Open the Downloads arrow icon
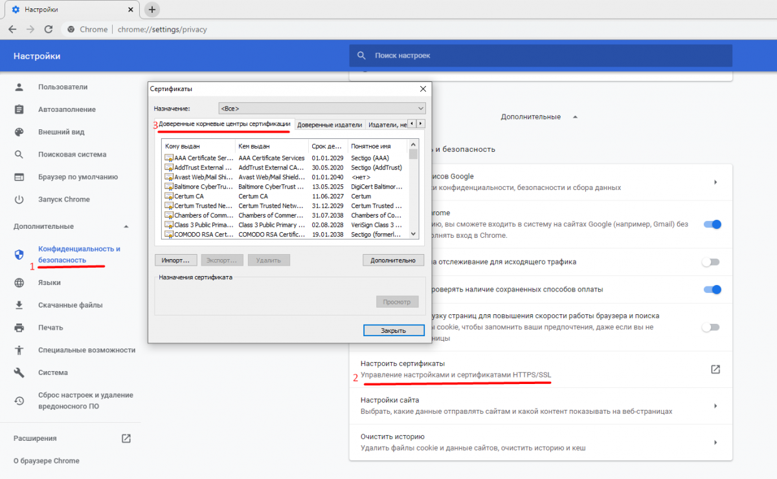 click(19, 305)
